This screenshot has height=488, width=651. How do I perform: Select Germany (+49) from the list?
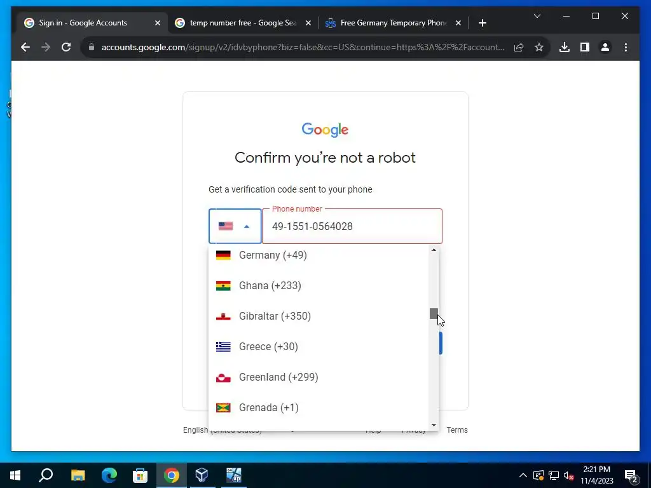319,255
